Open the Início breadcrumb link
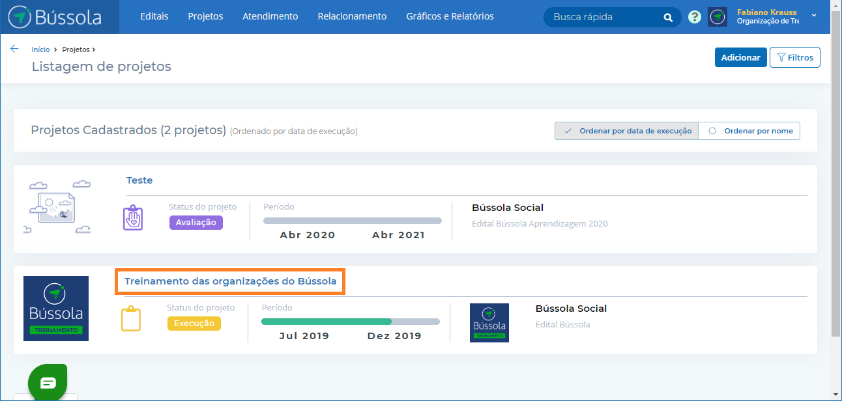 (x=40, y=49)
